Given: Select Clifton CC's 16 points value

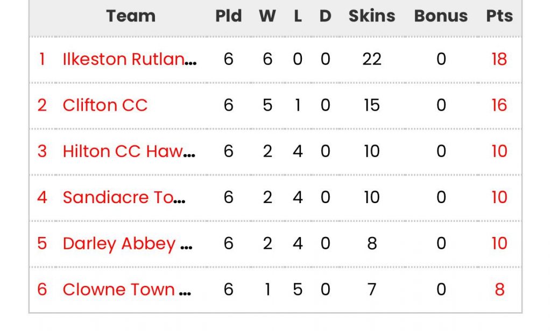Looking at the screenshot, I should pos(499,105).
